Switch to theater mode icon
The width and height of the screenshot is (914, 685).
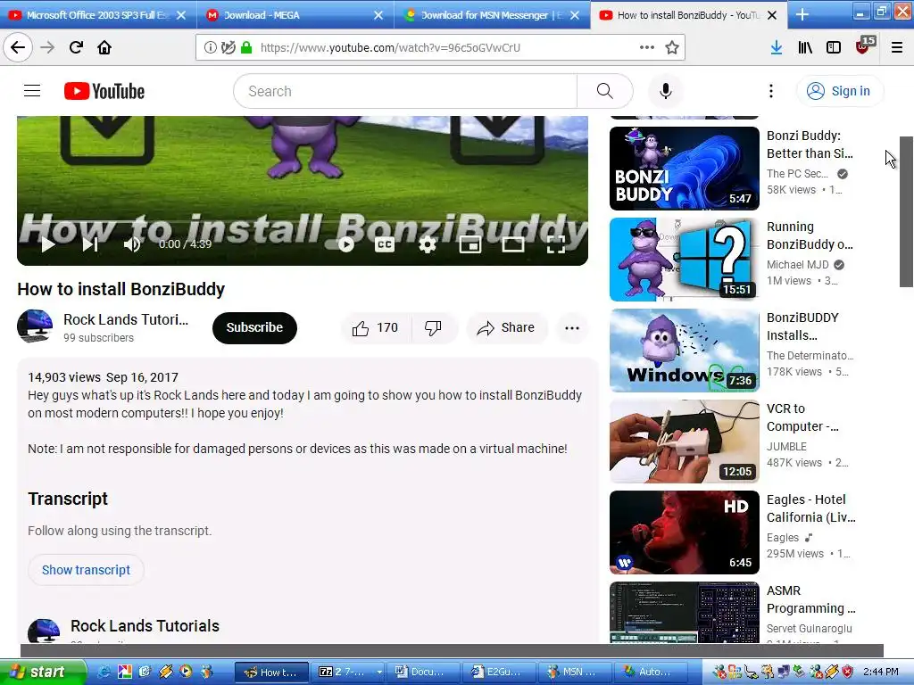[513, 244]
